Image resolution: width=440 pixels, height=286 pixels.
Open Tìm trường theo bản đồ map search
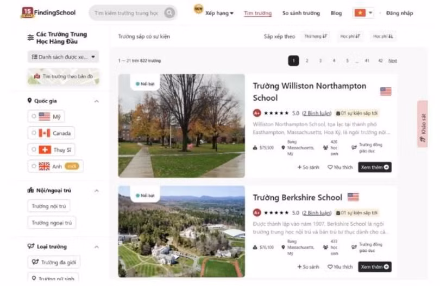[x=64, y=76]
